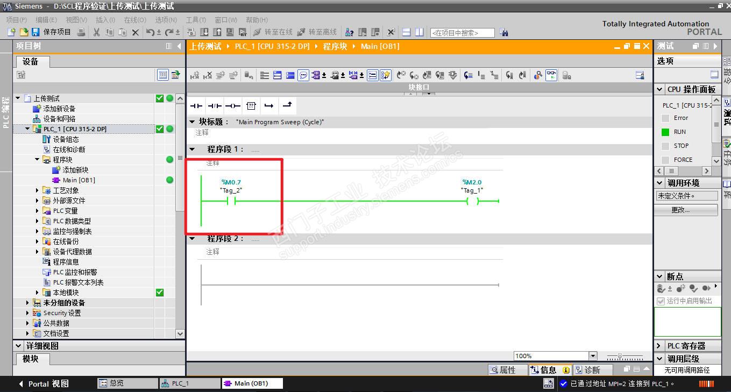Open the 在线(O) menu
The width and height of the screenshot is (731, 392).
(x=135, y=20)
